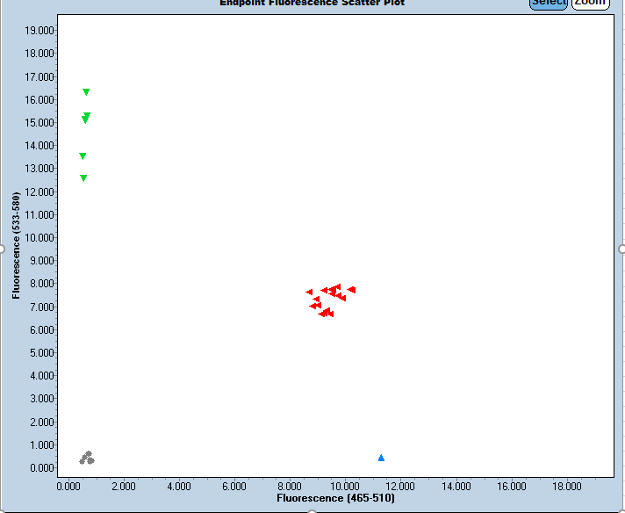The image size is (625, 513).
Task: Click the leftmost red triangle data point
Action: 309,292
